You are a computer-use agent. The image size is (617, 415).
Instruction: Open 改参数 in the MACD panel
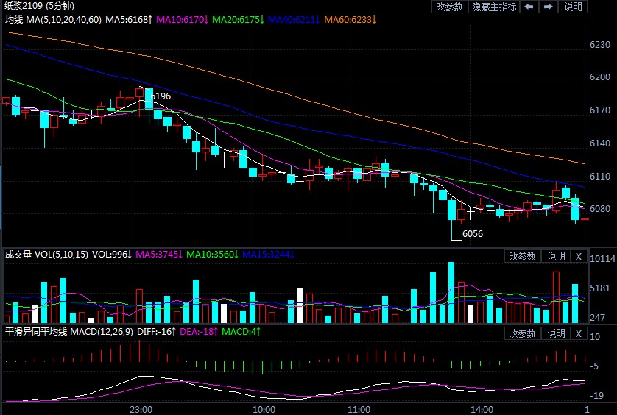pos(522,333)
